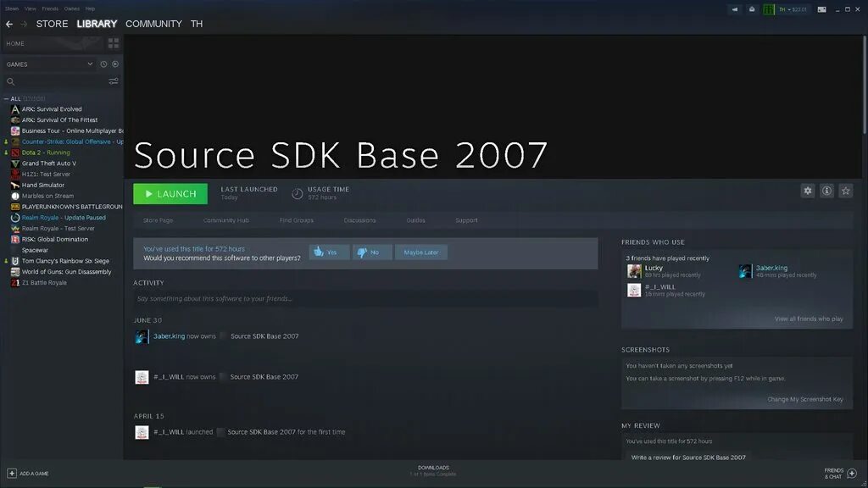Click the main page vertical scrollbar
Image resolution: width=868 pixels, height=488 pixels.
[864, 84]
